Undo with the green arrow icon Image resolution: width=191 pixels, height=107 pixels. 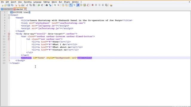click(x=38, y=5)
